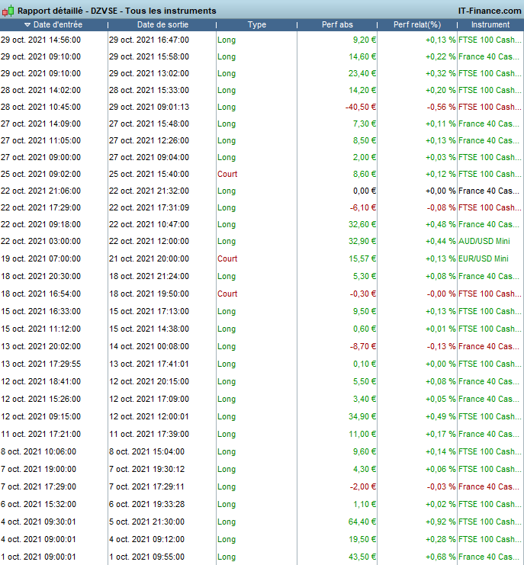Sort by Type column header

(257, 25)
